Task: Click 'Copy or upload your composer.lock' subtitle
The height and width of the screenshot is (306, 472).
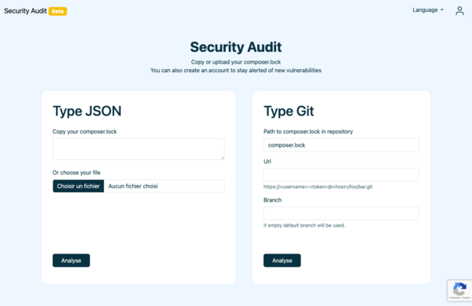Action: [x=236, y=62]
